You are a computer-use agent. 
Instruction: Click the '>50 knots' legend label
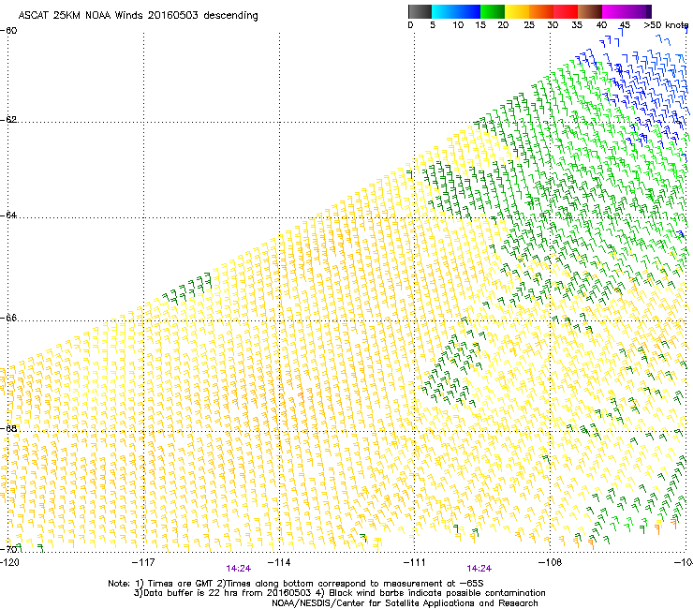[x=666, y=25]
